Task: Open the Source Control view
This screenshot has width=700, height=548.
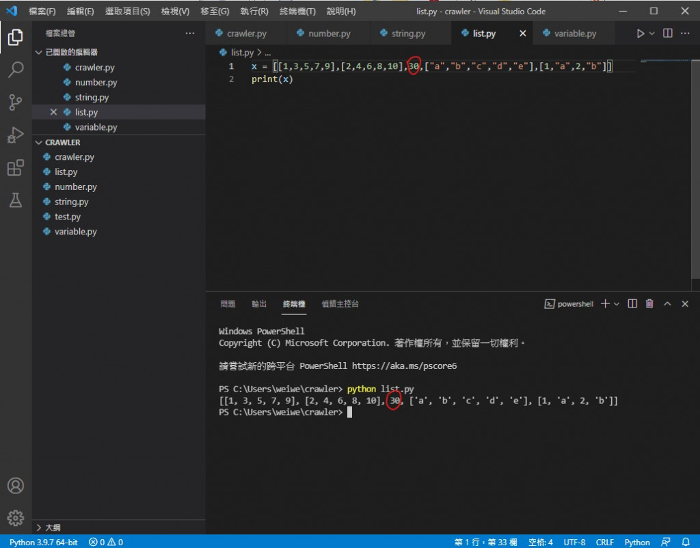Action: (x=15, y=102)
